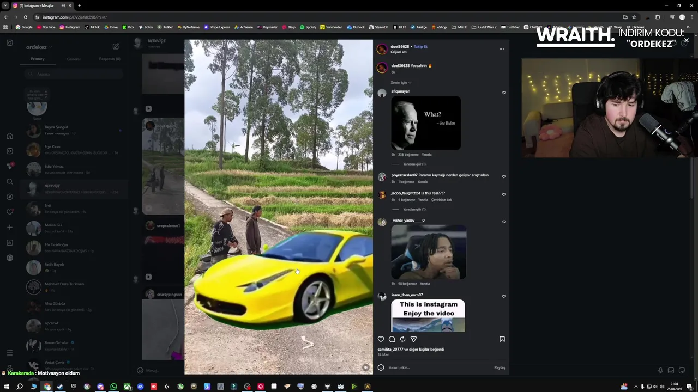Viewport: 698px width, 392px height.
Task: Open doel36628 profile avatar in header
Action: [382, 49]
